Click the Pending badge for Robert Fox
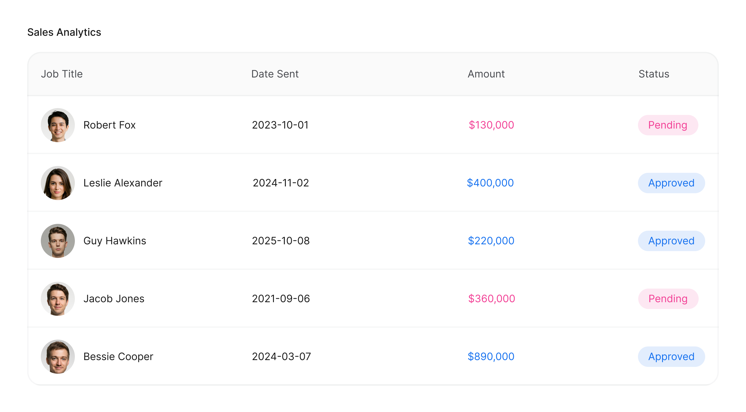 pos(667,125)
